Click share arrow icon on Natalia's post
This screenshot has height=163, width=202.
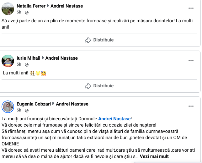pyautogui.click(x=88, y=40)
